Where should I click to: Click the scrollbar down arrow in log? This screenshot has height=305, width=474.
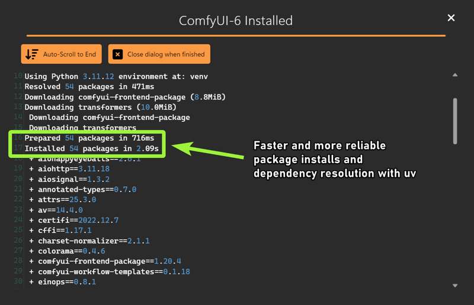point(455,285)
